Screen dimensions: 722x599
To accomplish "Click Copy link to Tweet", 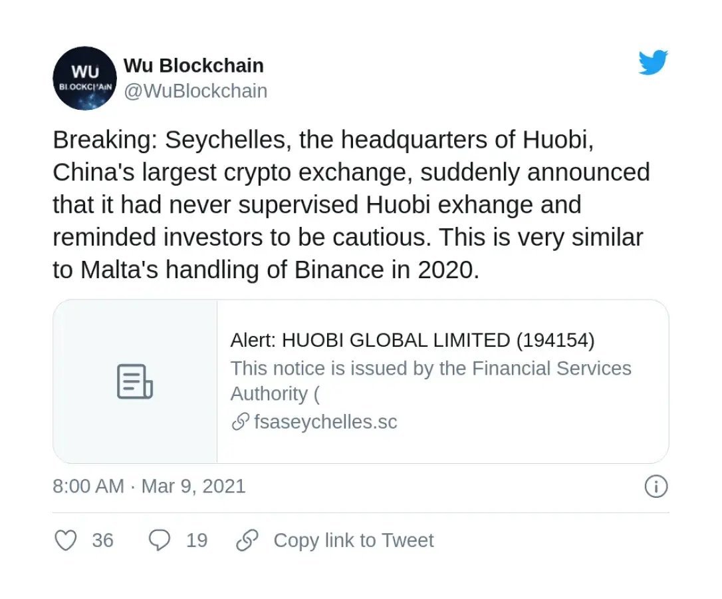I will [354, 540].
